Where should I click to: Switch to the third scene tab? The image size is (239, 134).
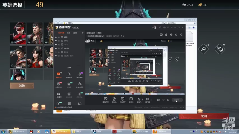pyautogui.click(x=75, y=33)
